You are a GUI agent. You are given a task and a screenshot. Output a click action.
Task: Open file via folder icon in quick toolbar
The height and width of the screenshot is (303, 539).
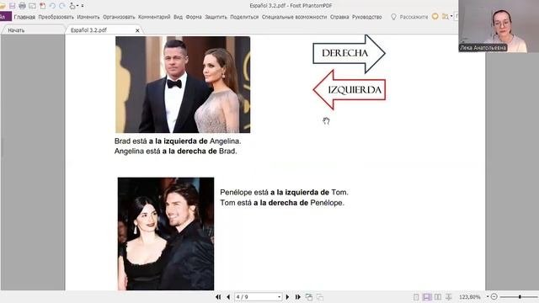3,6
